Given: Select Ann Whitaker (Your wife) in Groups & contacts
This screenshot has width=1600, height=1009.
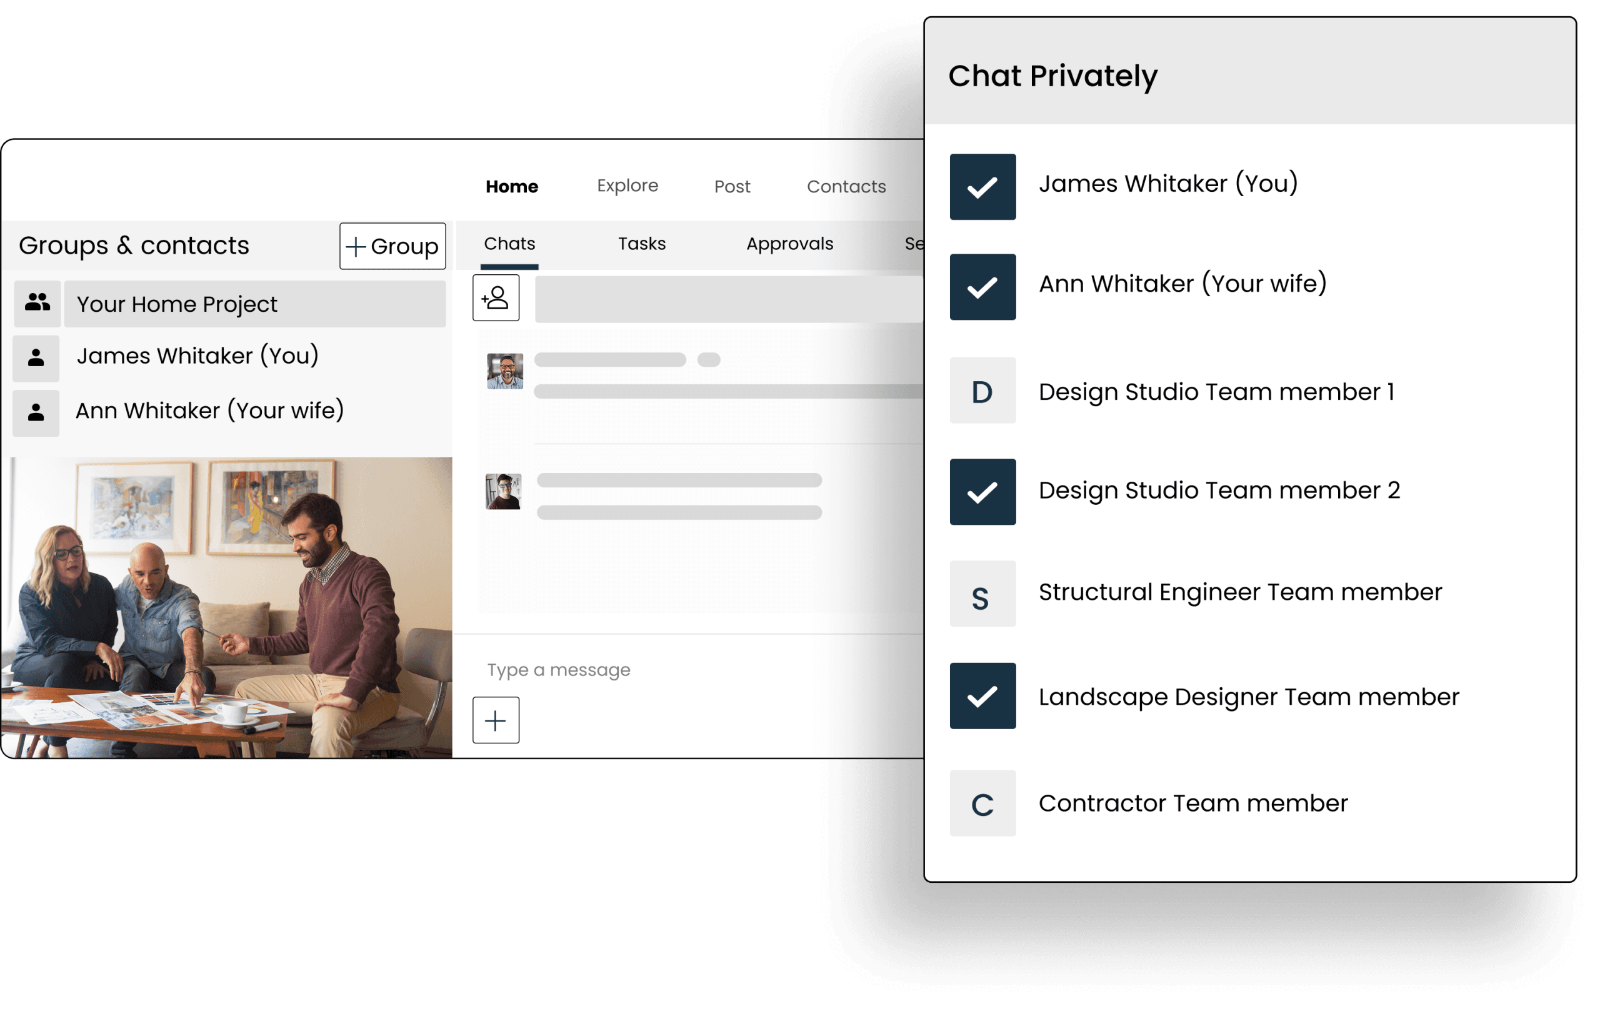Looking at the screenshot, I should [210, 410].
